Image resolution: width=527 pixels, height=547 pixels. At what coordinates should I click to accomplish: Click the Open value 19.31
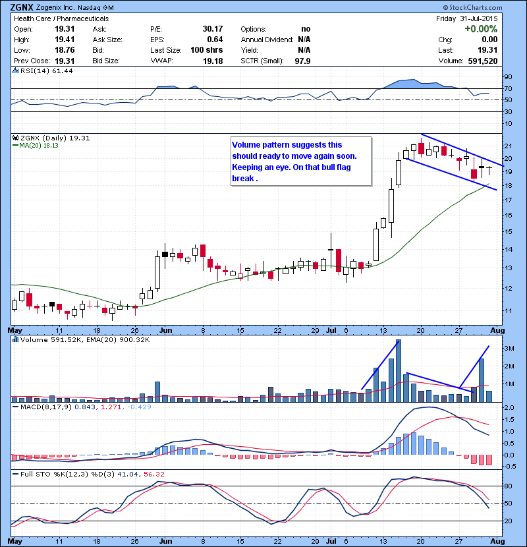click(x=65, y=29)
